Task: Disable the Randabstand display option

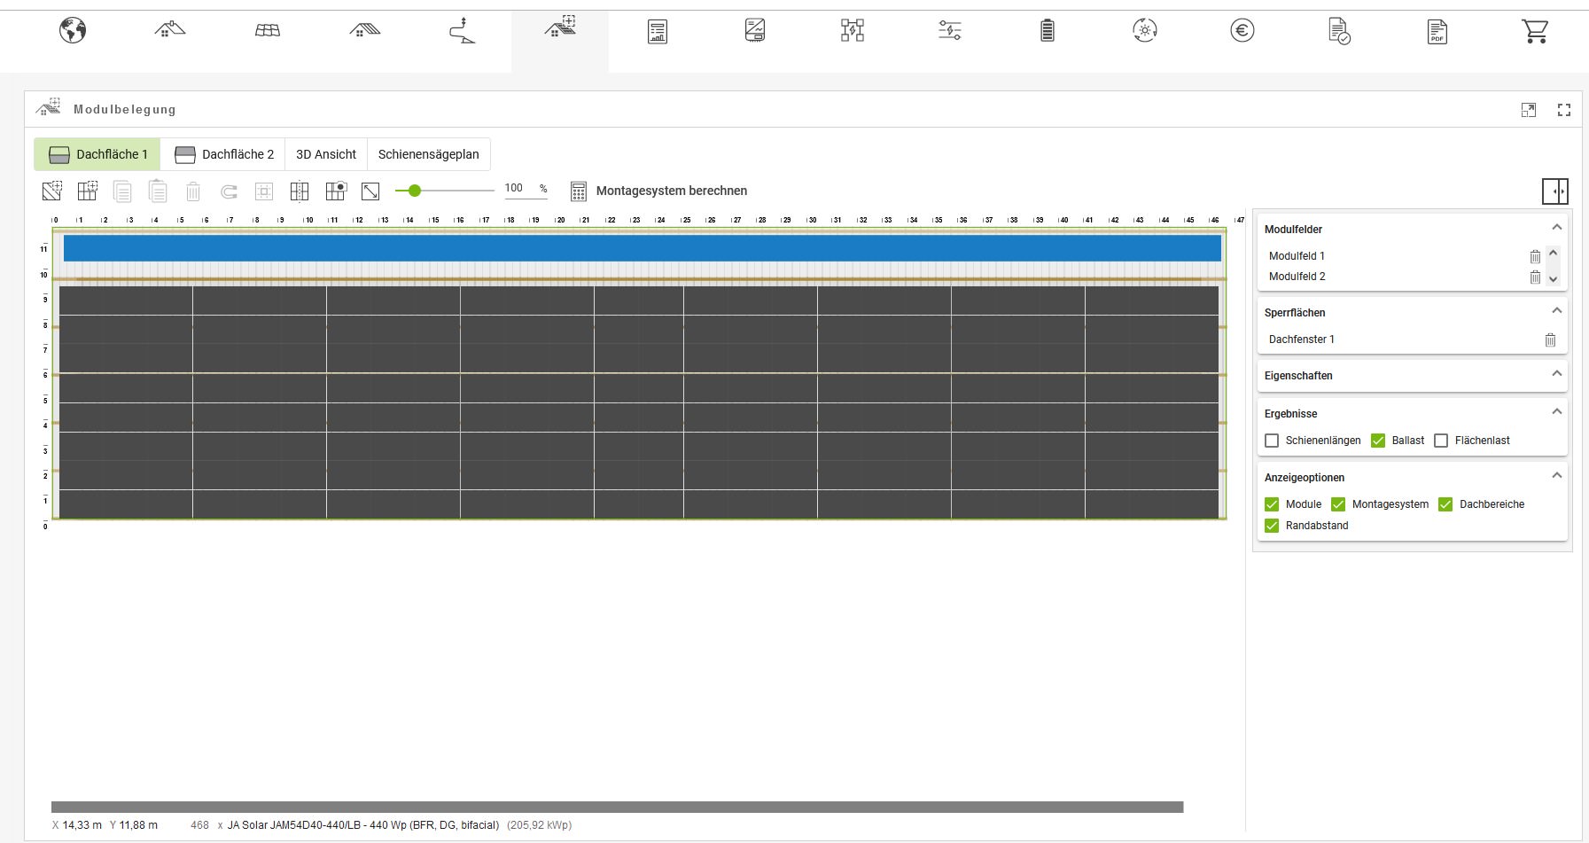Action: pos(1272,526)
